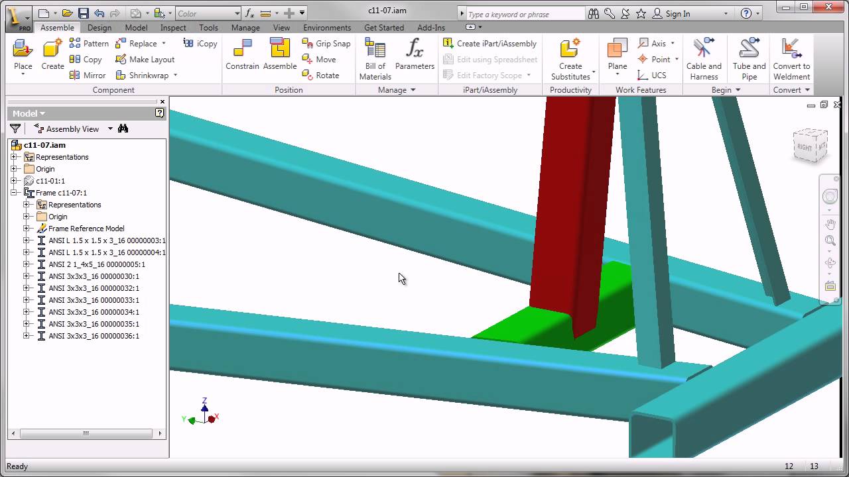Close the Model browser panel
849x477 pixels.
(163, 102)
